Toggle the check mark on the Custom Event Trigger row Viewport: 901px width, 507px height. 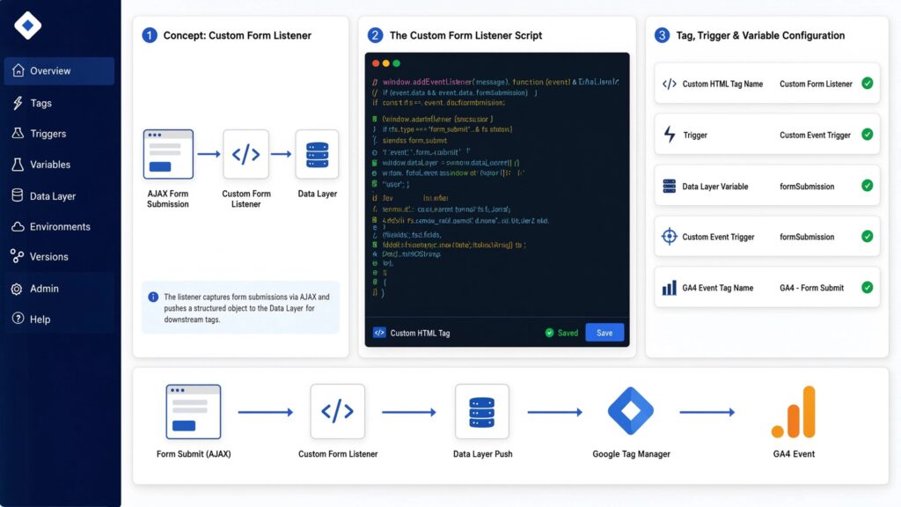pos(867,236)
